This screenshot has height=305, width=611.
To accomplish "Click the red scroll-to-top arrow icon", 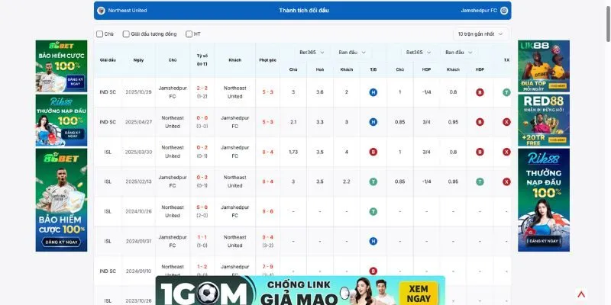I will click(581, 294).
